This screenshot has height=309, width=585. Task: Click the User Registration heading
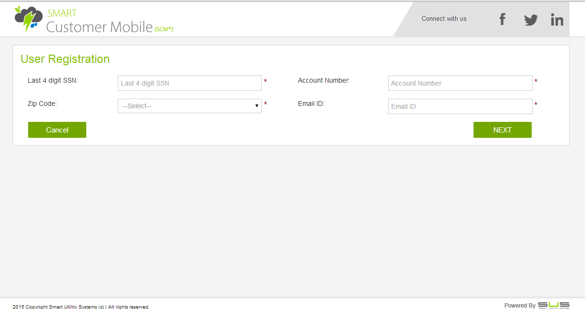pyautogui.click(x=65, y=59)
